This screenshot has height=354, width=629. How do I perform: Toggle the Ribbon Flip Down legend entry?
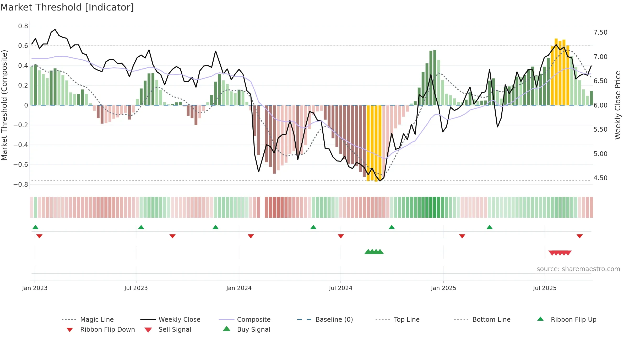(101, 329)
